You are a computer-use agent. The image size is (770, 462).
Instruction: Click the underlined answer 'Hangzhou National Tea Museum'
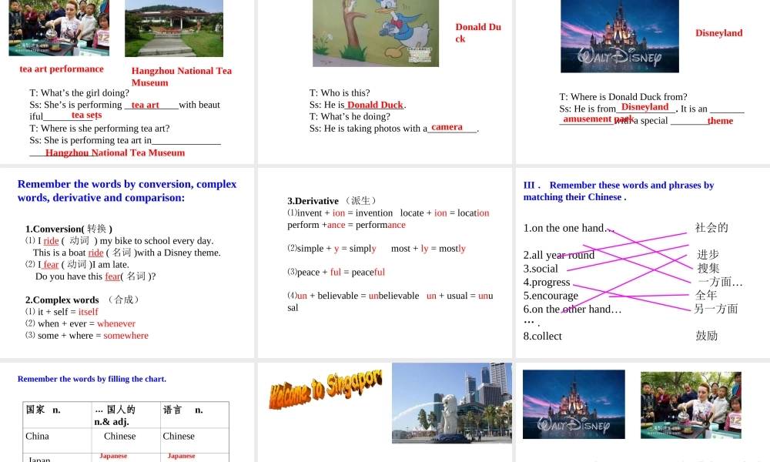coord(115,152)
